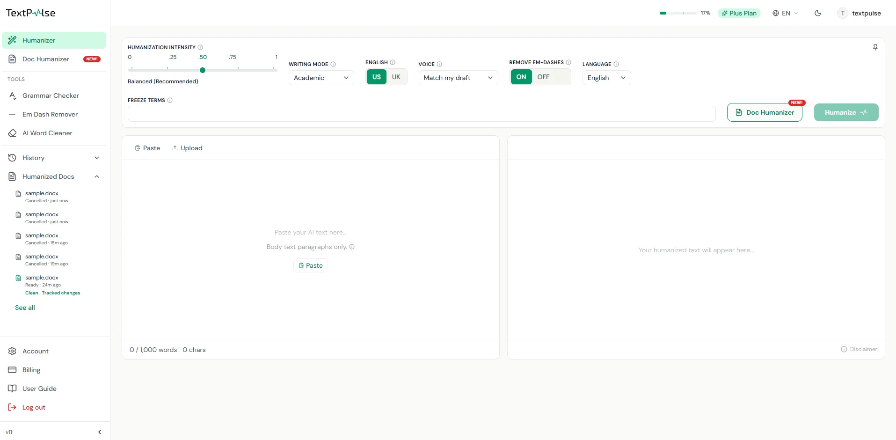The width and height of the screenshot is (896, 440).
Task: Click the Body text paragraphs info icon
Action: tap(352, 247)
